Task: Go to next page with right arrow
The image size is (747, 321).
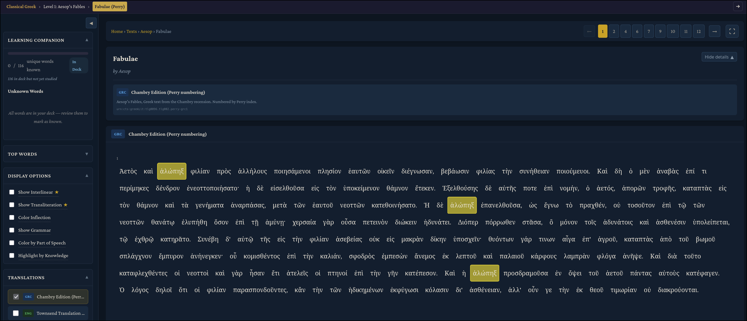Action: pos(714,31)
